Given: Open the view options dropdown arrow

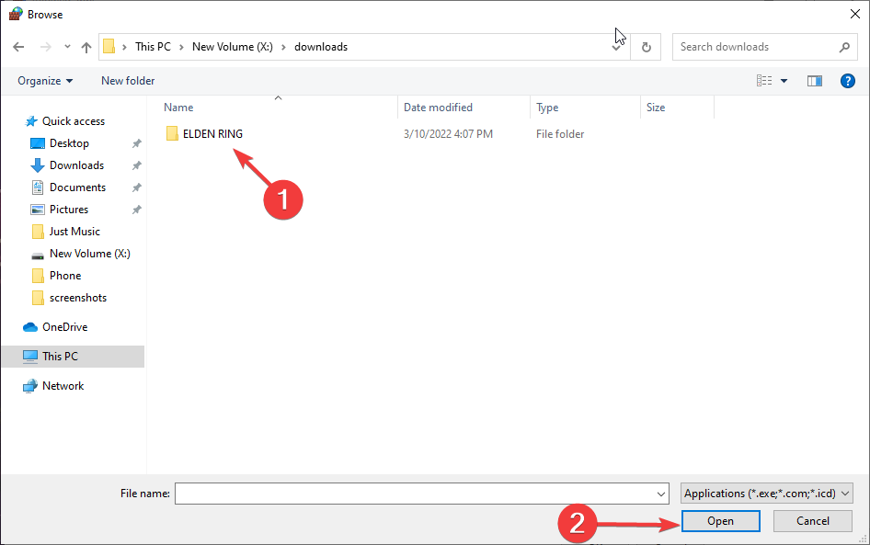Looking at the screenshot, I should pos(784,81).
